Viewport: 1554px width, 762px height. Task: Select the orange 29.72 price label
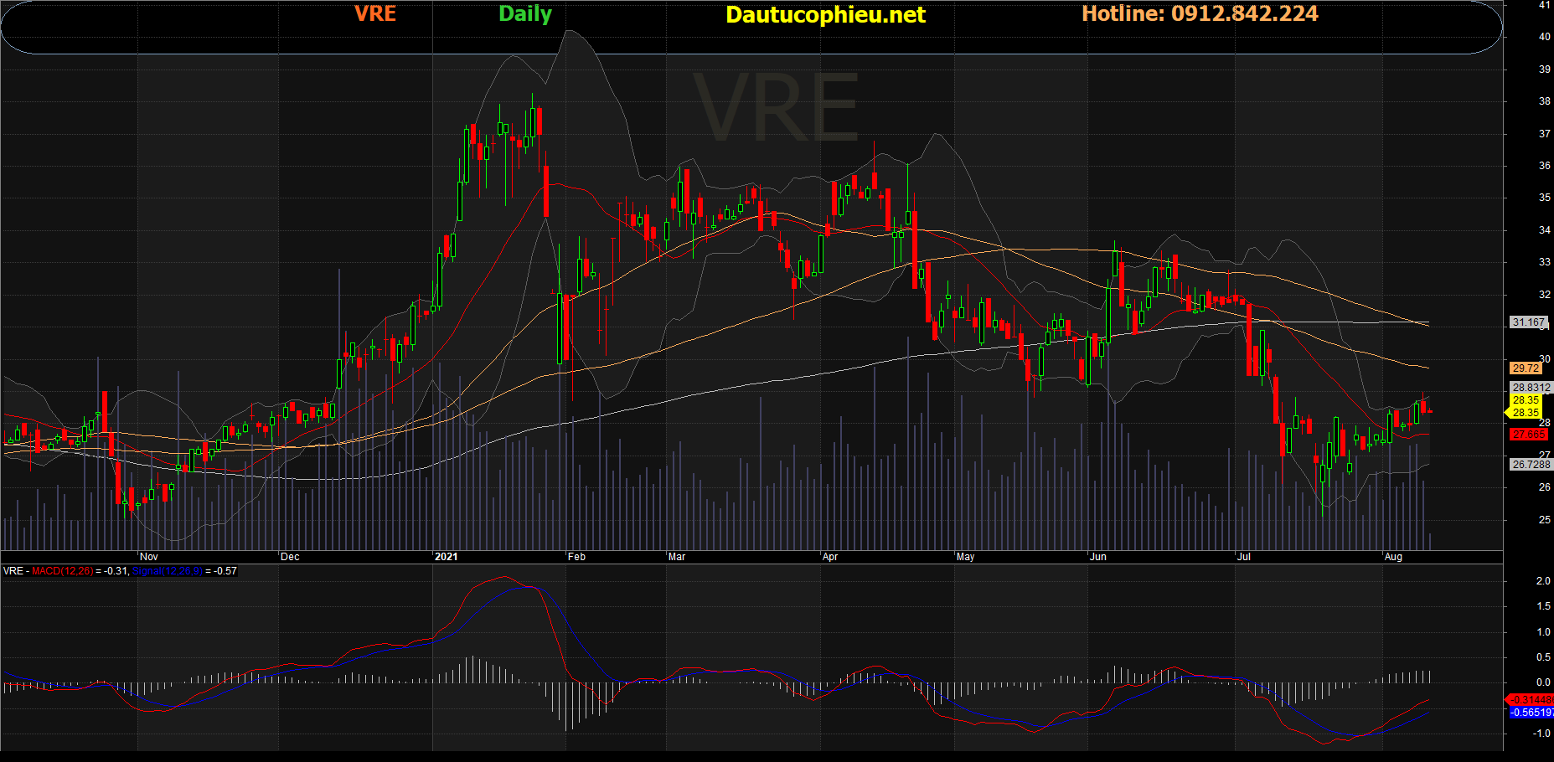tap(1526, 368)
